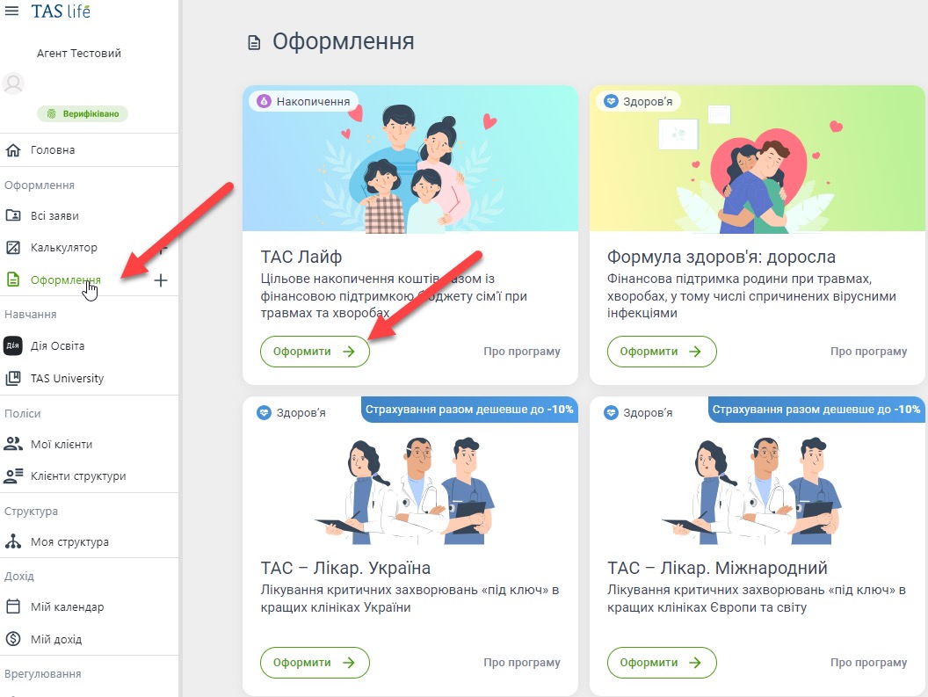Open Про програму for Формула здоров'я

coord(868,351)
